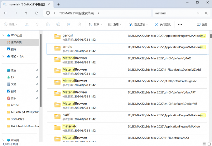Click the genosl folder icon
212x146 pixels.
pos(57,37)
